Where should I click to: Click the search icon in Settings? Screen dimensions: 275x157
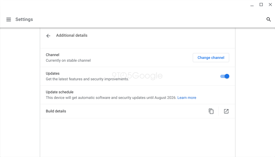click(269, 19)
